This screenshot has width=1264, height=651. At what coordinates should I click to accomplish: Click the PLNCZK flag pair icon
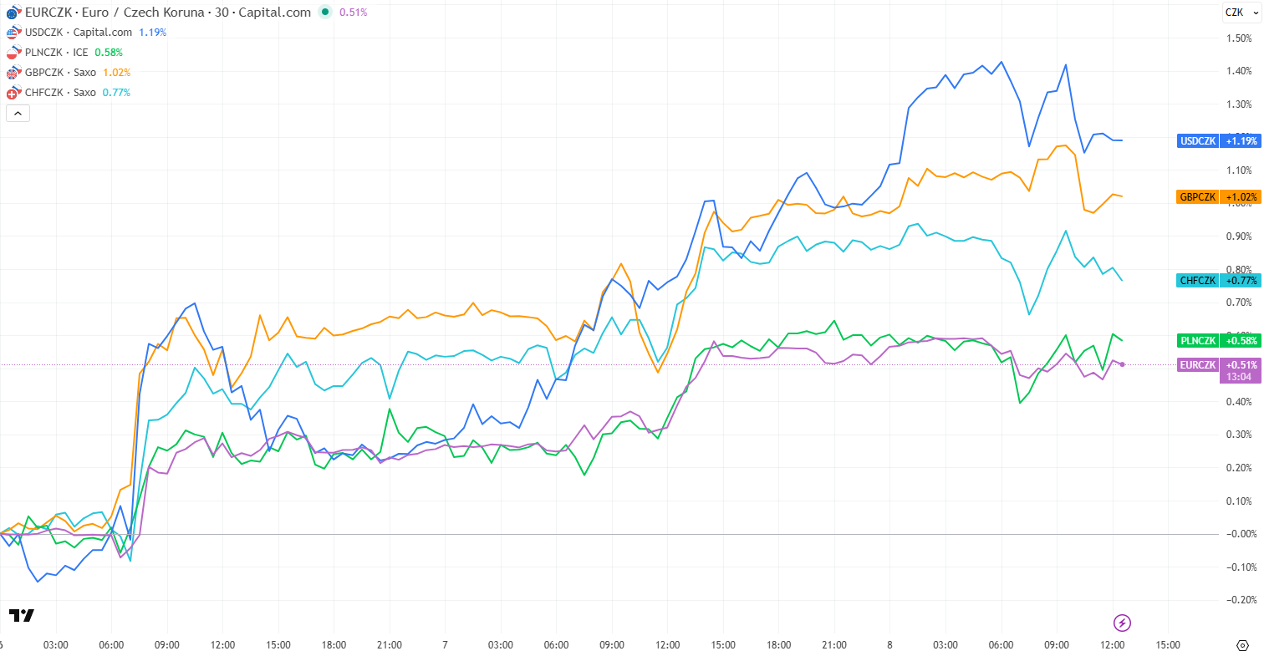click(x=13, y=53)
